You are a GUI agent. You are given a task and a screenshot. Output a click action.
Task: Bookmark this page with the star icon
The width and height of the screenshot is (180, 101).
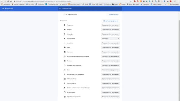pyautogui.click(x=131, y=1)
